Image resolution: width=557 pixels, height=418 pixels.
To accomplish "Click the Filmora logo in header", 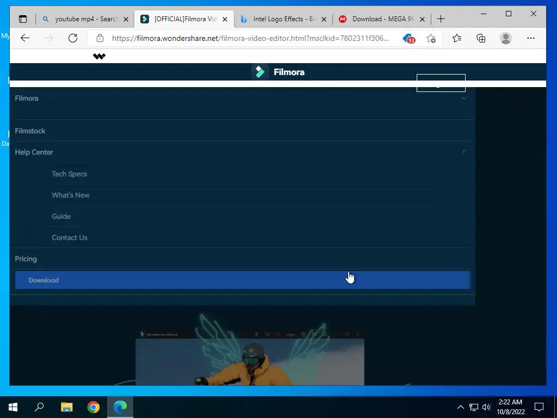I will pyautogui.click(x=278, y=72).
